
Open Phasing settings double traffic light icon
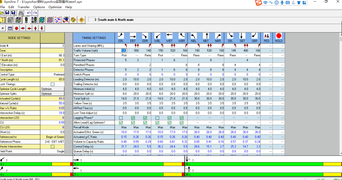pyautogui.click(x=34, y=20)
